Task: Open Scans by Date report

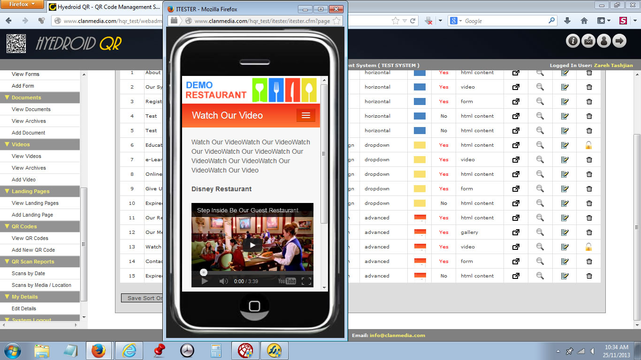Action: 28,273
